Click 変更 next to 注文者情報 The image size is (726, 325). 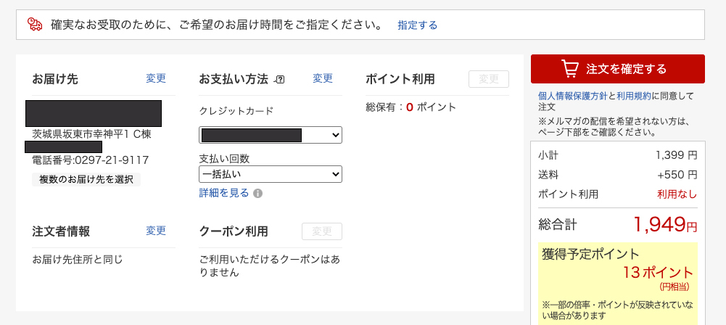[156, 231]
